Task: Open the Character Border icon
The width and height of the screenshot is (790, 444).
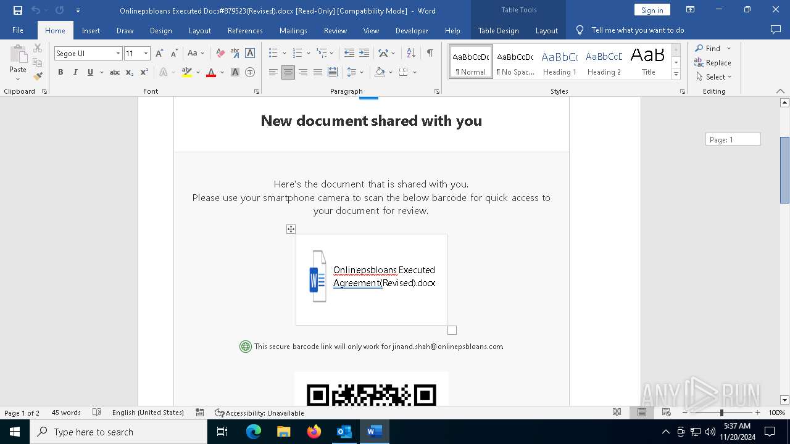Action: tap(250, 54)
